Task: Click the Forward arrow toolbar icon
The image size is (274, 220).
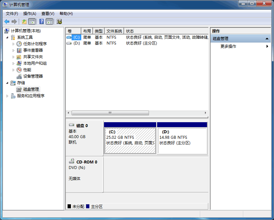Action: (x=14, y=21)
